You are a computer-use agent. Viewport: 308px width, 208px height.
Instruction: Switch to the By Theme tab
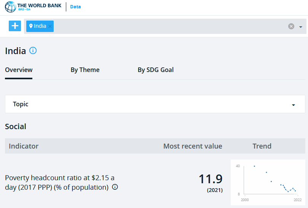pyautogui.click(x=85, y=70)
